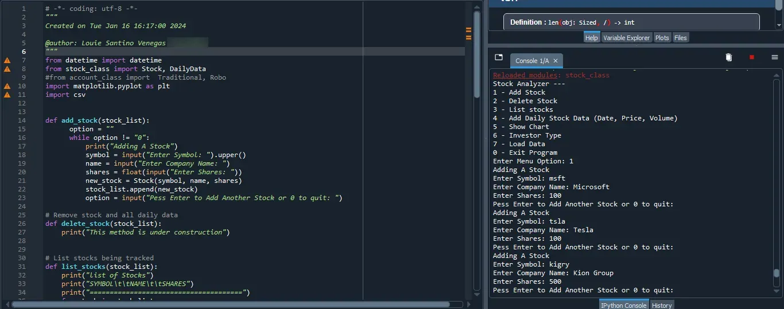Click 'Enter Company Name: Kion Group' line
Viewport: 784px width, 309px height.
coord(553,273)
